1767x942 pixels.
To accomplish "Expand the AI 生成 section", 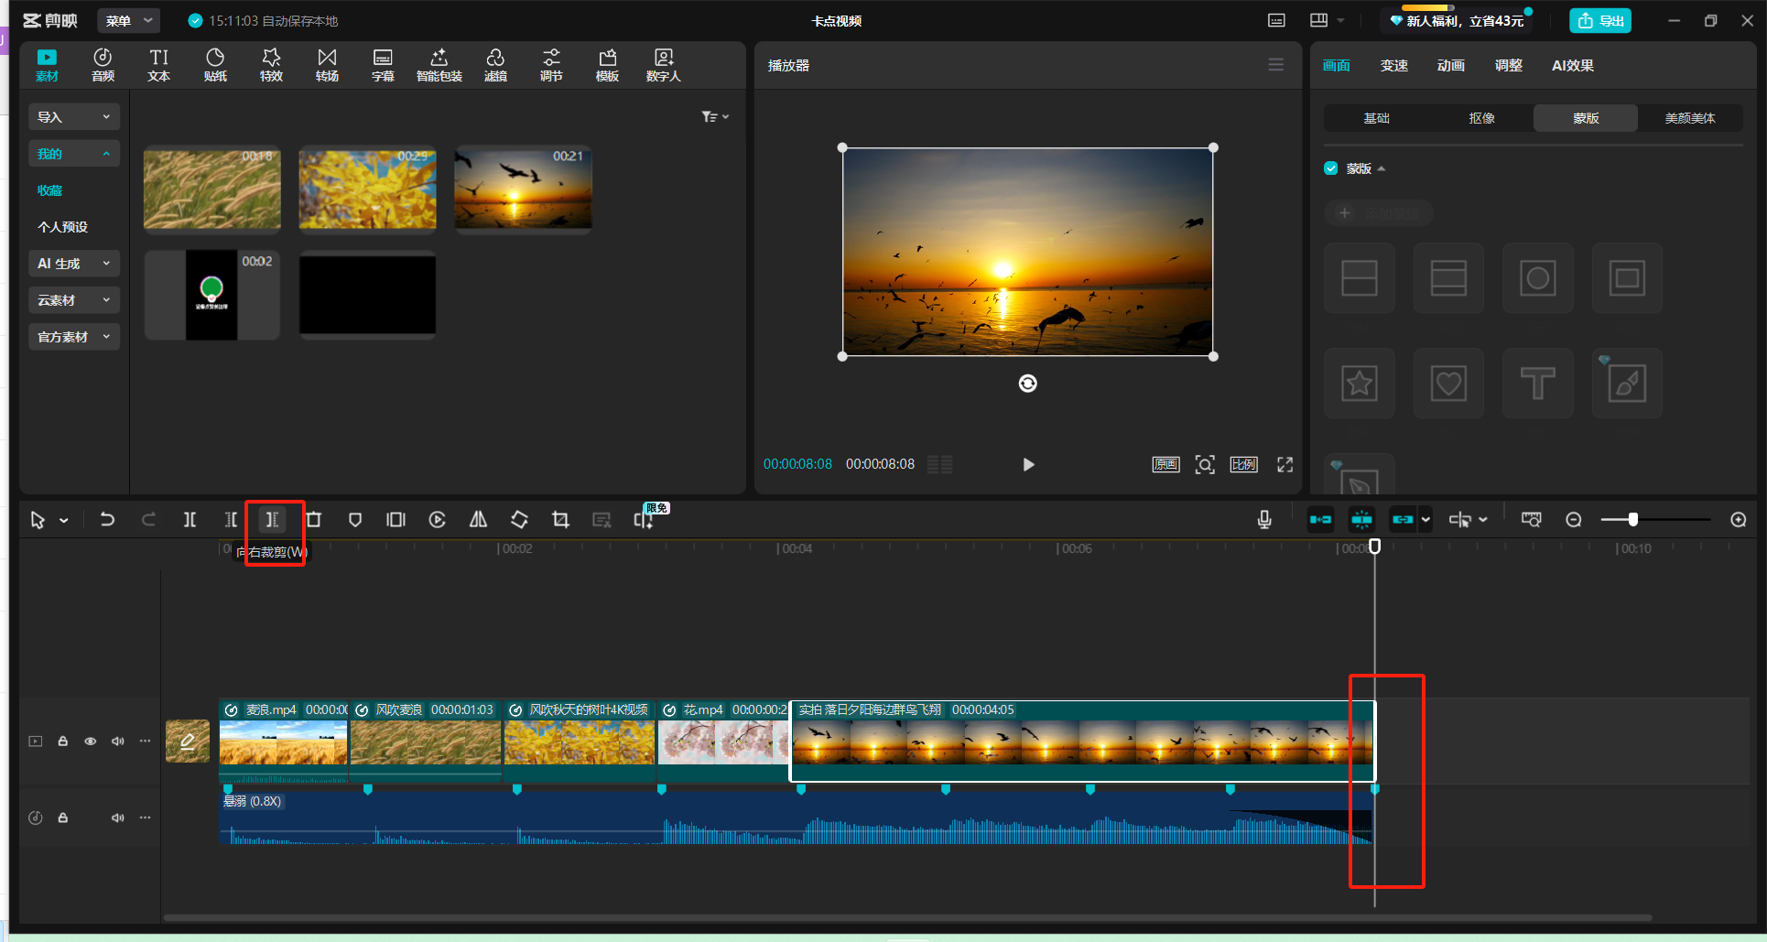I will [x=73, y=264].
